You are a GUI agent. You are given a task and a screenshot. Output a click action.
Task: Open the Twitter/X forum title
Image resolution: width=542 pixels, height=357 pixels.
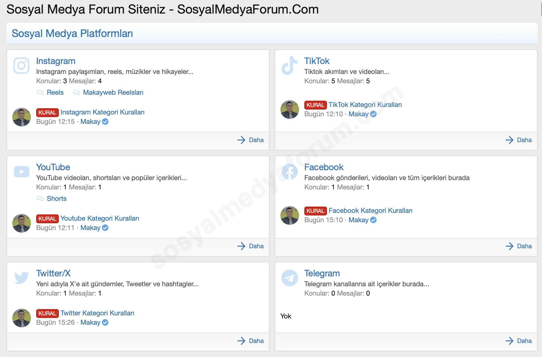[x=53, y=273]
